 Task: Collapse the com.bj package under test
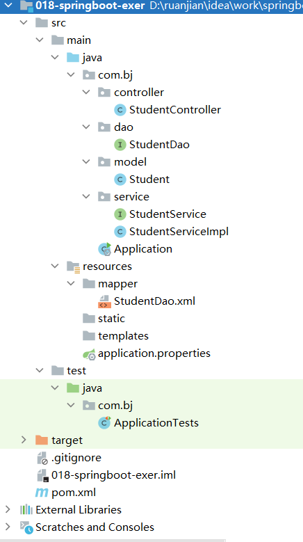[71, 406]
